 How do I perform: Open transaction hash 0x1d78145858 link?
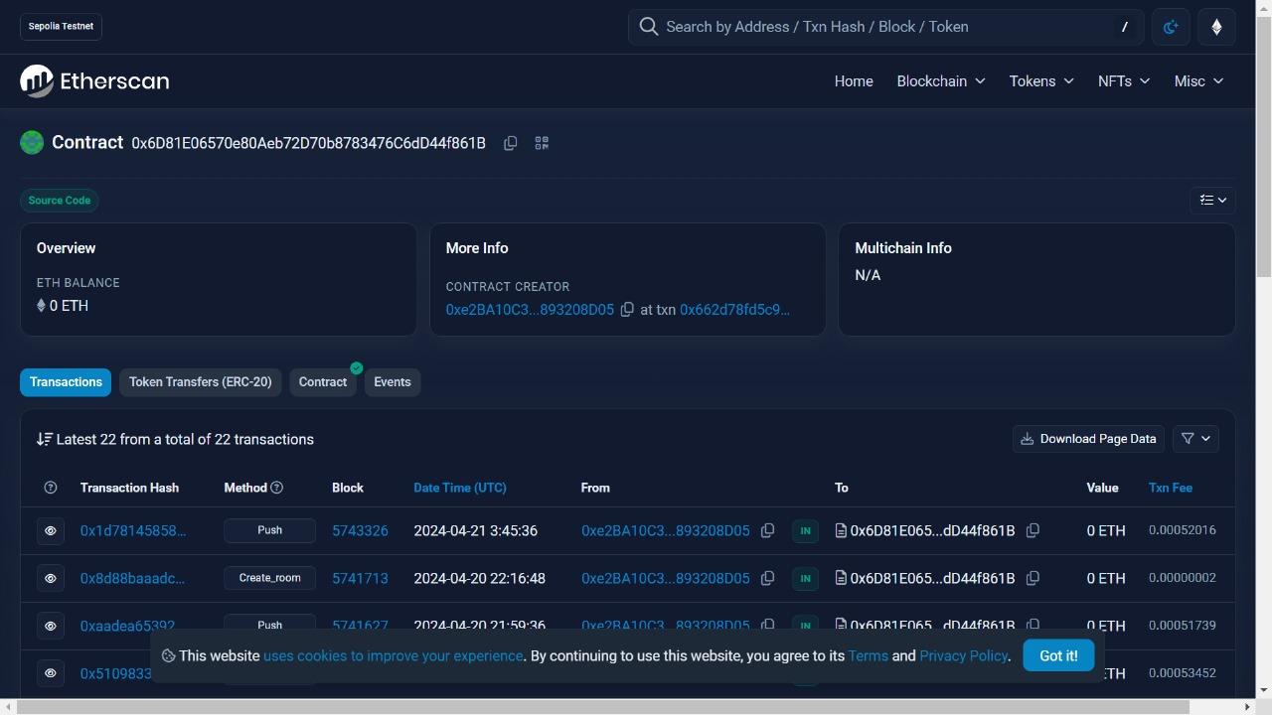[133, 530]
